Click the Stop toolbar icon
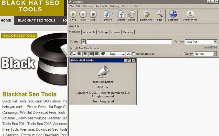The height and width of the screenshot is (136, 219). tap(93, 14)
